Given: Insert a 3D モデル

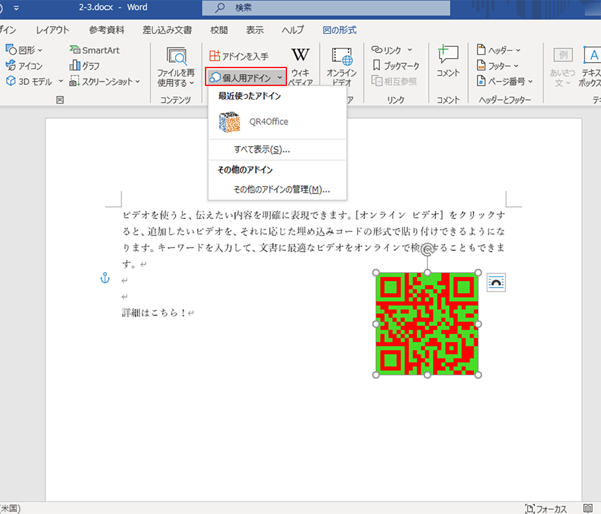Looking at the screenshot, I should pyautogui.click(x=29, y=81).
